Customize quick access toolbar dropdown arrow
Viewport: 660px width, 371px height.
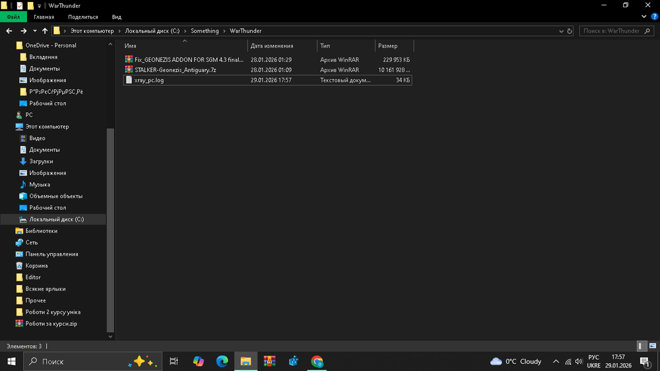point(40,5)
